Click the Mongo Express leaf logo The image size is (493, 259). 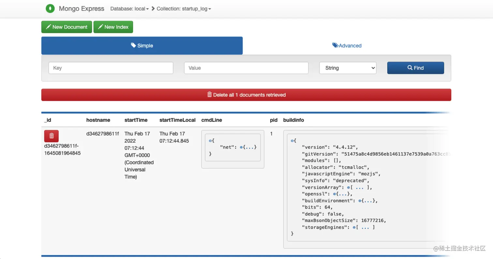(x=50, y=8)
